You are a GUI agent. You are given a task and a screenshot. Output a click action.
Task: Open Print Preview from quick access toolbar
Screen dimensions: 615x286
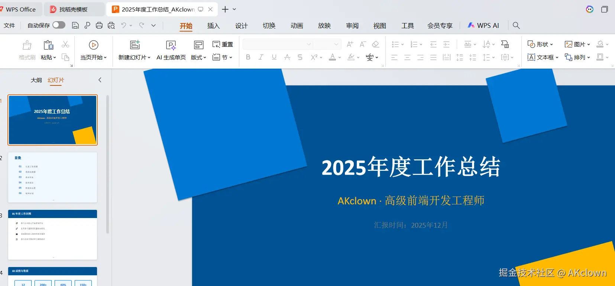pyautogui.click(x=111, y=25)
